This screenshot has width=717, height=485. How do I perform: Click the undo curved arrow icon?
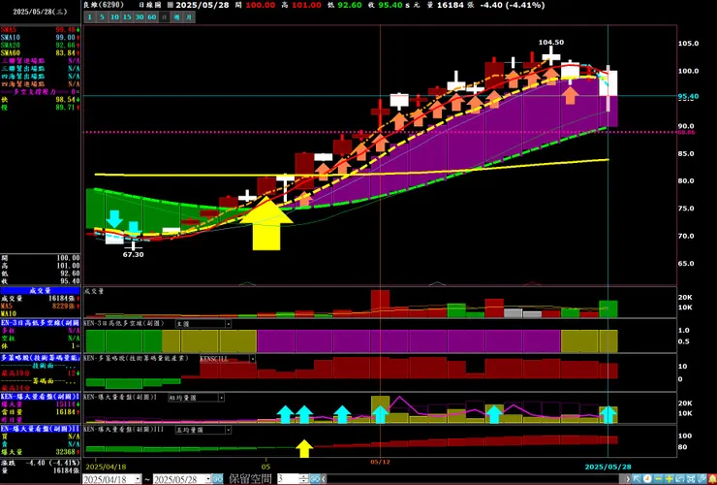[x=680, y=478]
